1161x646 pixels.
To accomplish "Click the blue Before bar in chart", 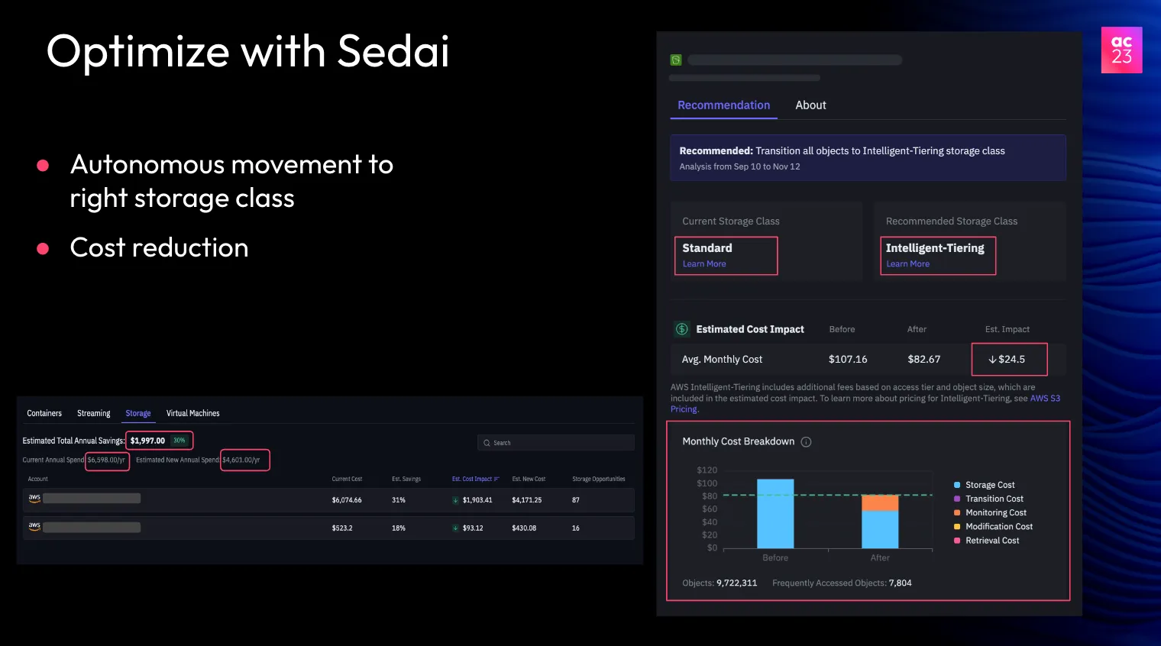I will (x=775, y=513).
